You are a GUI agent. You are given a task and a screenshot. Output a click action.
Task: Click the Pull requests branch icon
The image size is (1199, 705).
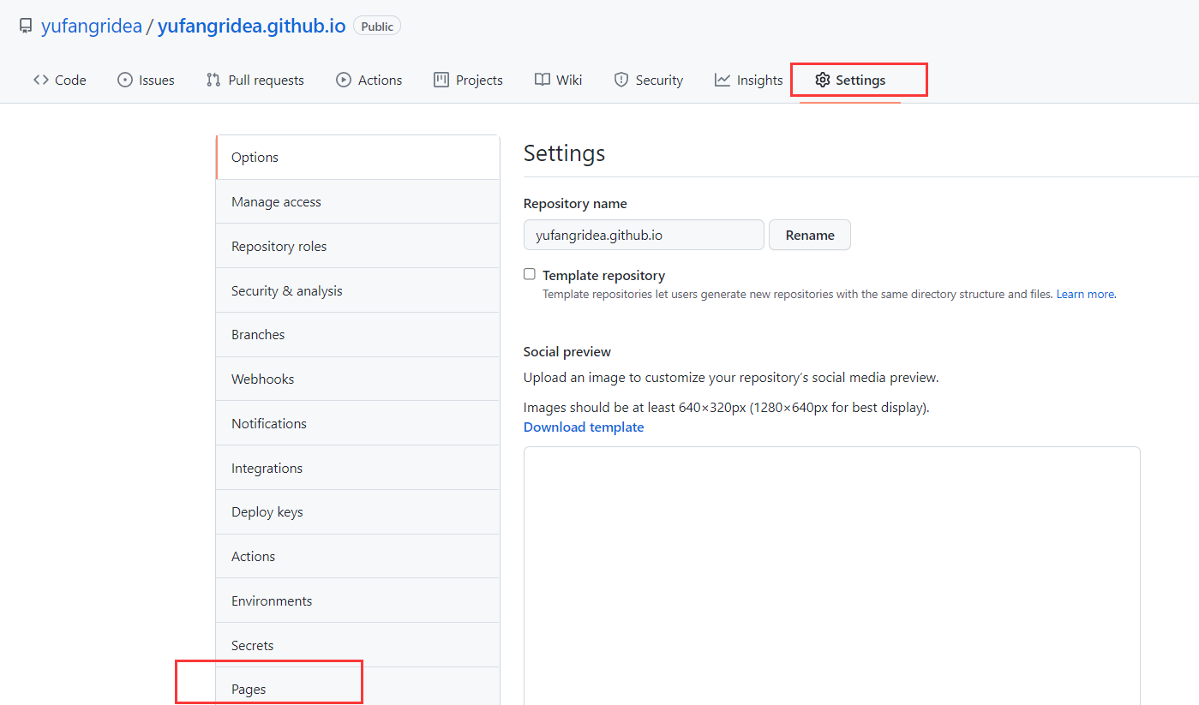tap(213, 80)
